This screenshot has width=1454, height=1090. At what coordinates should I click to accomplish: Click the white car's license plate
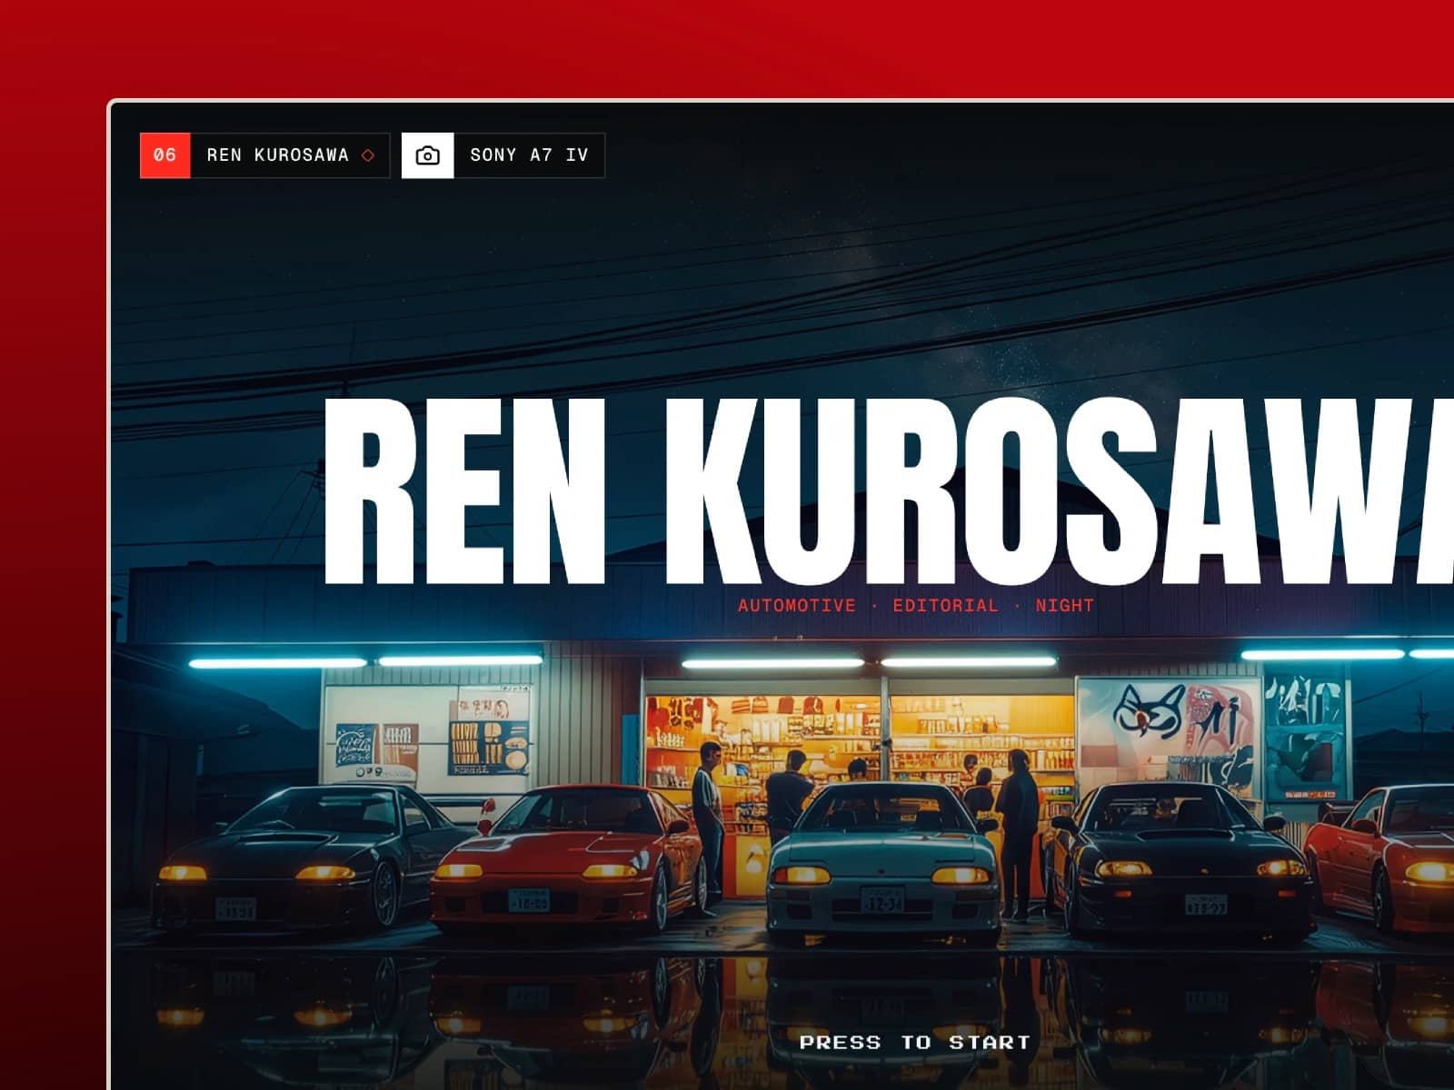(x=882, y=900)
